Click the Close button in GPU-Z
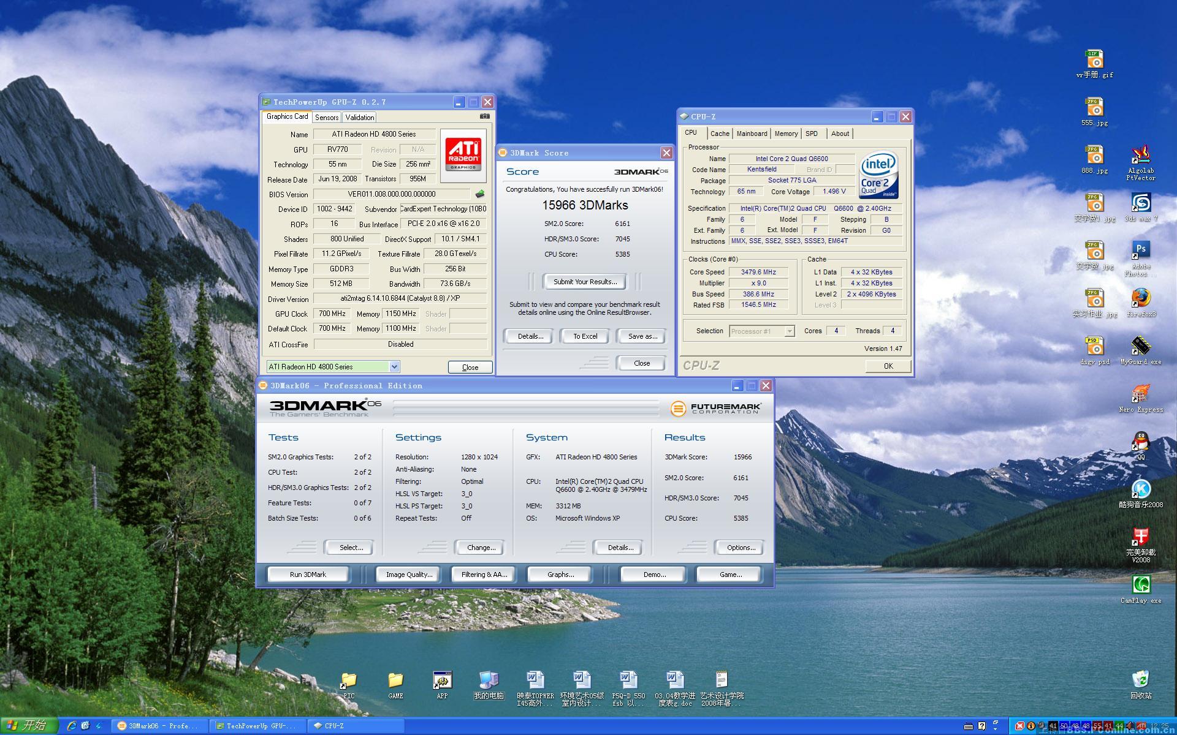Screen dimensions: 1177x735 470,367
